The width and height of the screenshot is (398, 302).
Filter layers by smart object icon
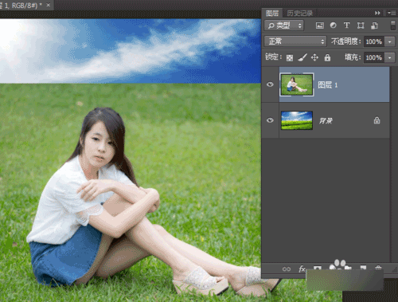pos(374,25)
